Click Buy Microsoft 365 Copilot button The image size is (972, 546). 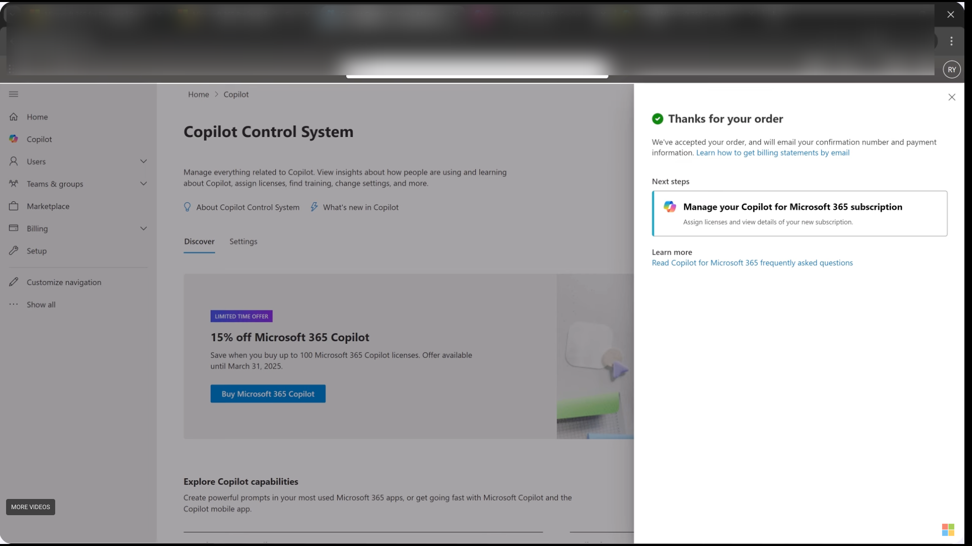(x=268, y=394)
